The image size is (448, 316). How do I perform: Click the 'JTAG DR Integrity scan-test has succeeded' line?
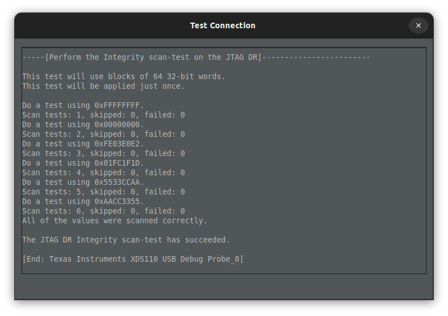(126, 240)
